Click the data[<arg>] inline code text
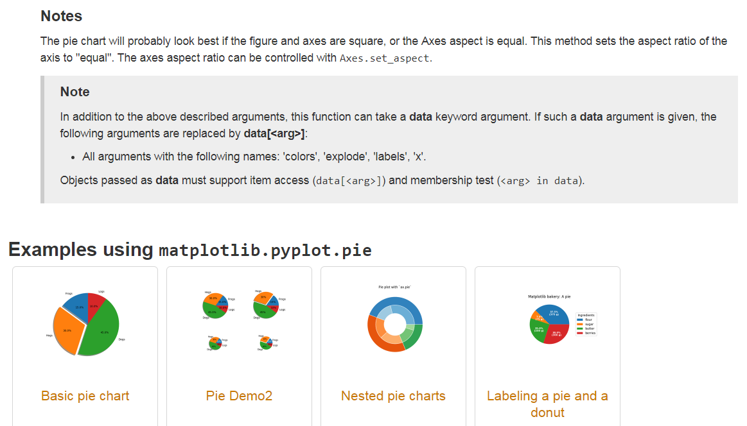This screenshot has width=747, height=426. pyautogui.click(x=349, y=181)
